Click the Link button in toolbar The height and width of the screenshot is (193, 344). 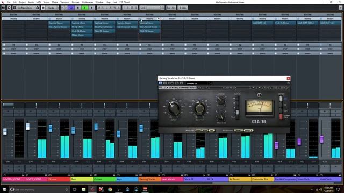click(x=143, y=8)
